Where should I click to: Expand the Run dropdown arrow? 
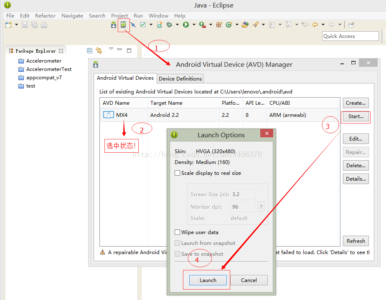194,25
